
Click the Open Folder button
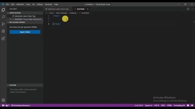pos(25,32)
